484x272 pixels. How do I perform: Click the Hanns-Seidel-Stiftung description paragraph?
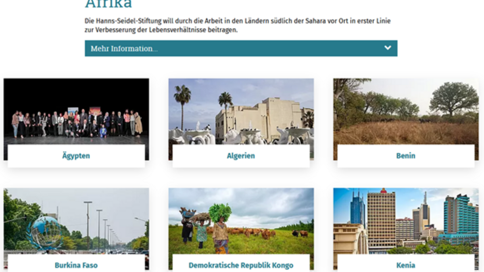[237, 25]
